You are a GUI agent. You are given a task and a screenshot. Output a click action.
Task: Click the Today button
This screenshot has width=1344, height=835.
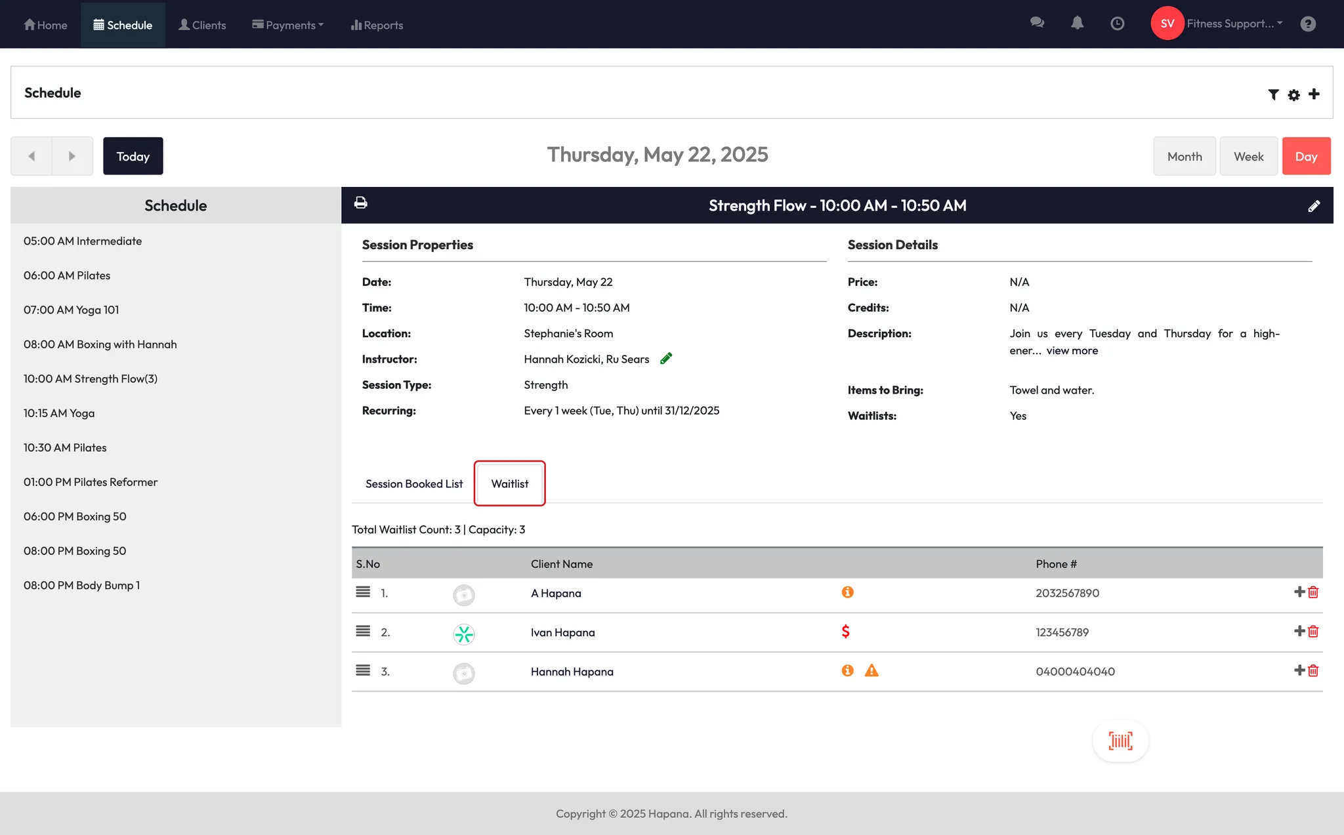[x=133, y=156]
